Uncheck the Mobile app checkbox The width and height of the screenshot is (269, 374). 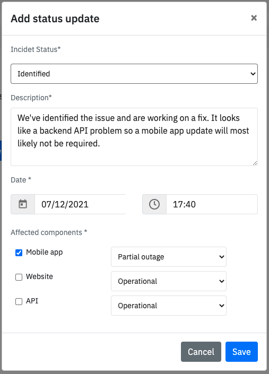[19, 253]
